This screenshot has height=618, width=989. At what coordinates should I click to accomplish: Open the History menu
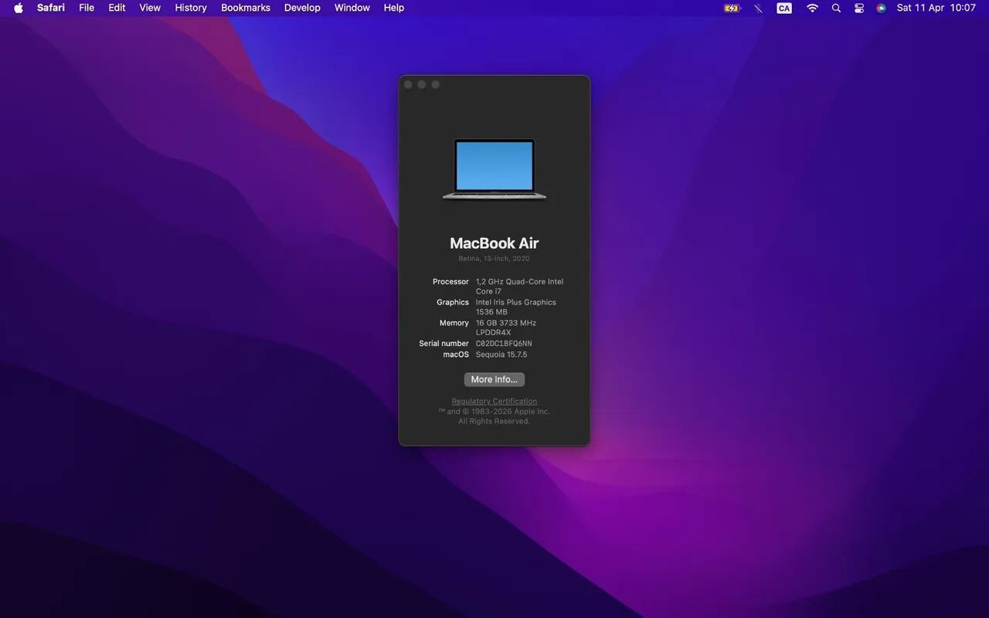pos(191,8)
